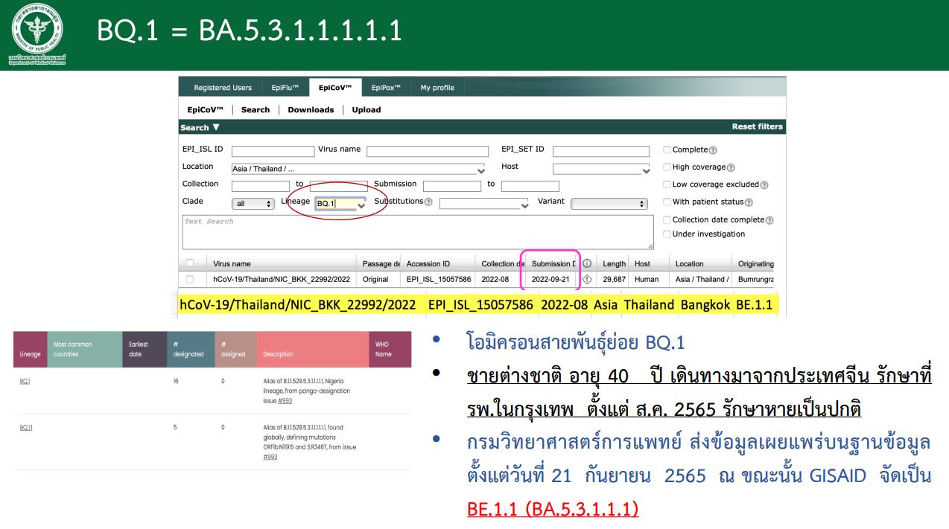This screenshot has width=949, height=529.
Task: Click help icon next to With patient status
Action: click(748, 202)
